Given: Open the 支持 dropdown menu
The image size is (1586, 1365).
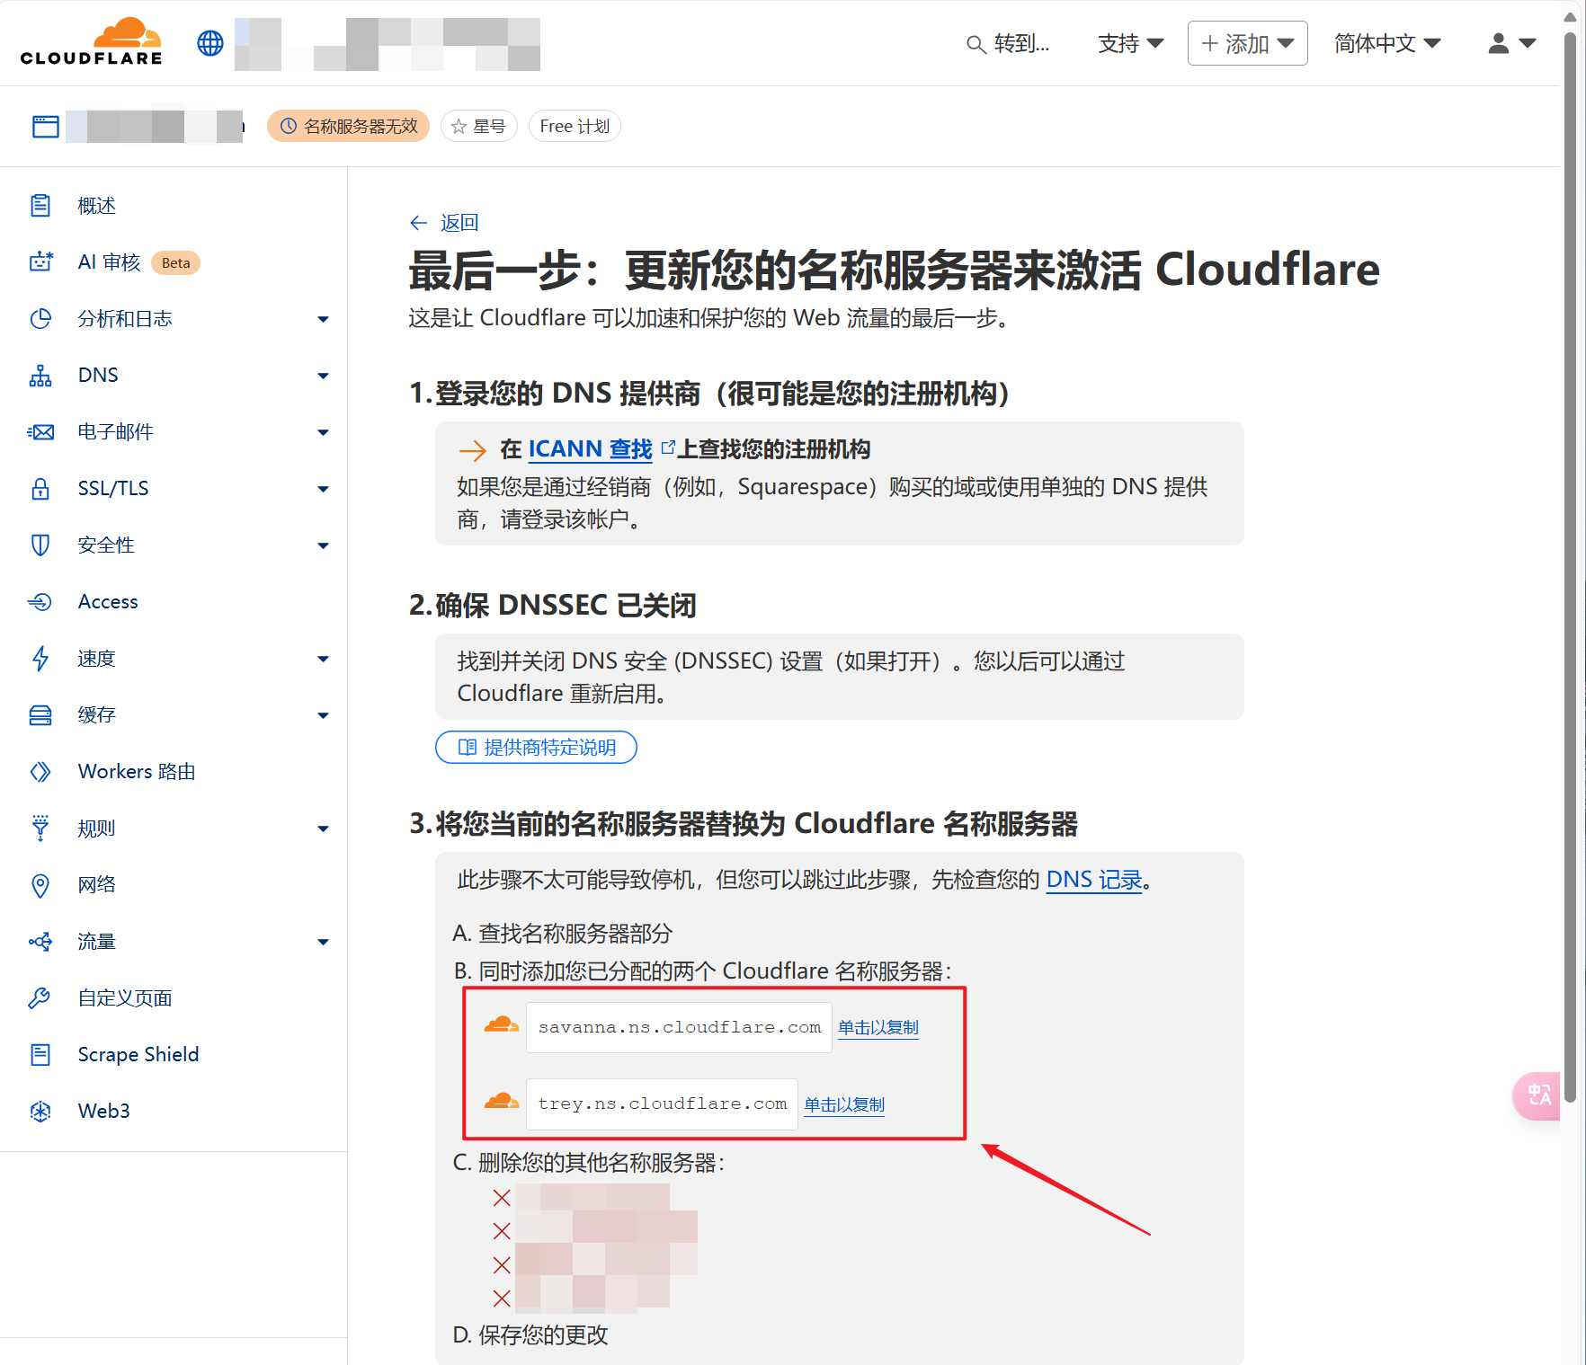Looking at the screenshot, I should pyautogui.click(x=1130, y=43).
